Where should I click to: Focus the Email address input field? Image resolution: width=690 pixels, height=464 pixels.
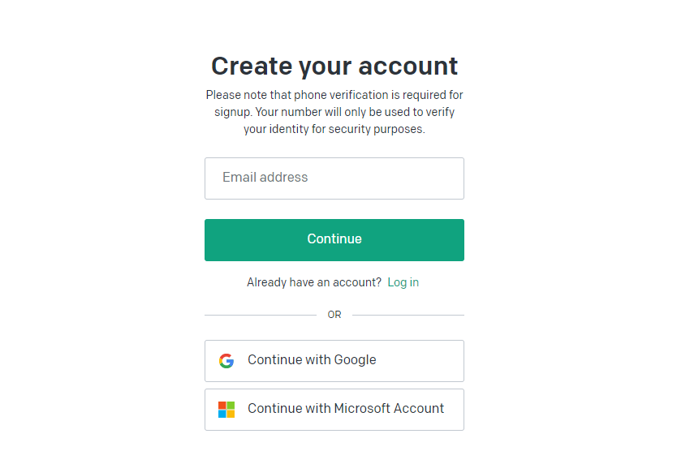334,178
